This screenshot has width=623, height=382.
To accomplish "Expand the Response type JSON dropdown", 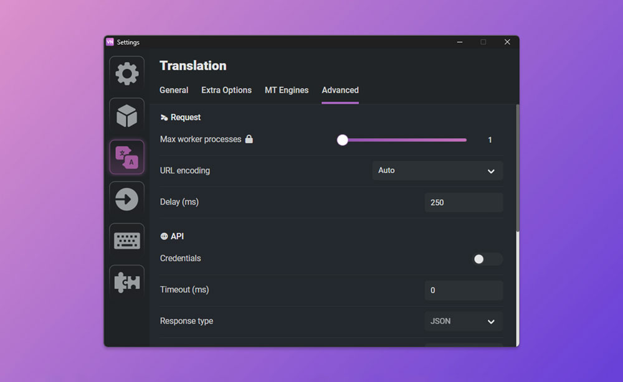I will point(464,322).
